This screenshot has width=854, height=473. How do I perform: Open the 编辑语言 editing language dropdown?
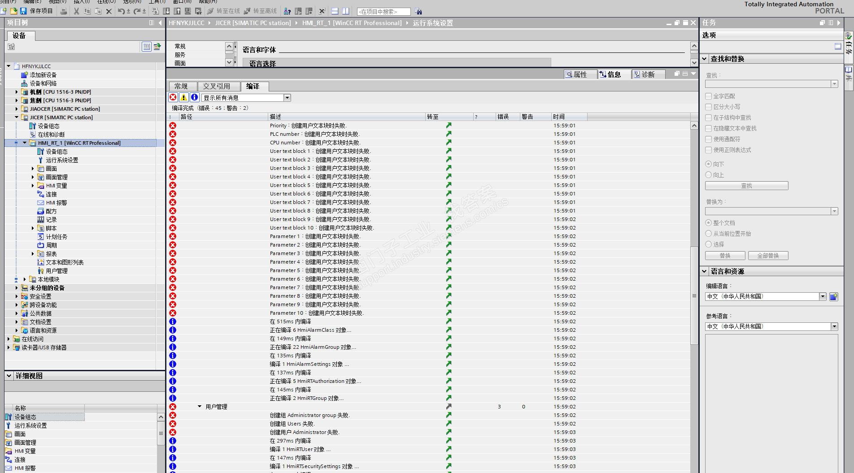823,296
